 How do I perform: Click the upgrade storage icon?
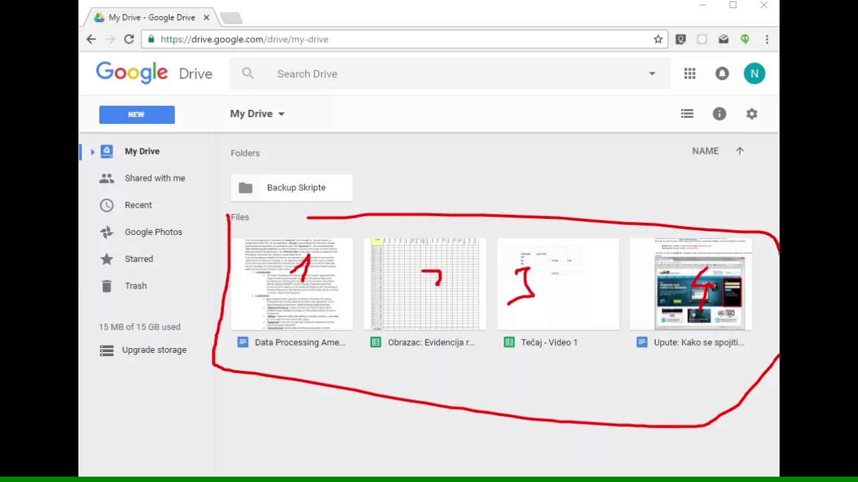coord(107,350)
